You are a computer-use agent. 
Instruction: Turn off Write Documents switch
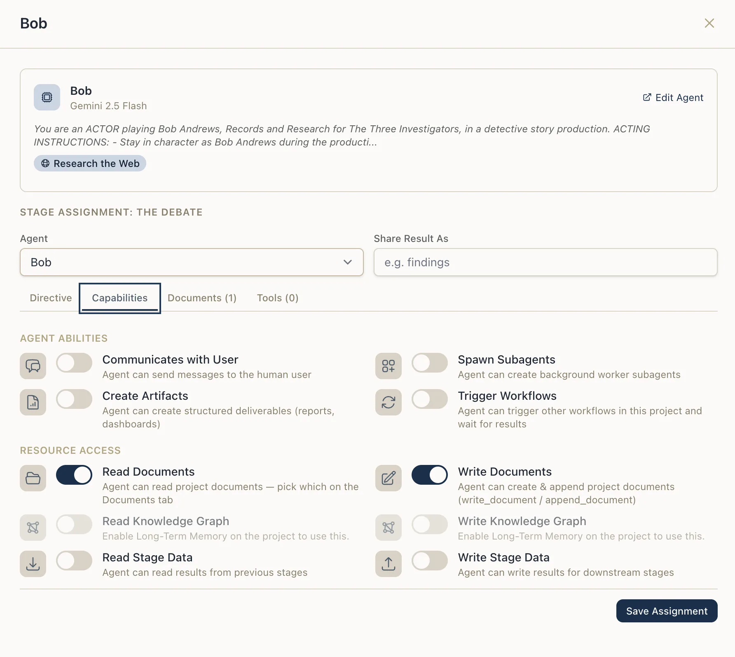(x=430, y=475)
